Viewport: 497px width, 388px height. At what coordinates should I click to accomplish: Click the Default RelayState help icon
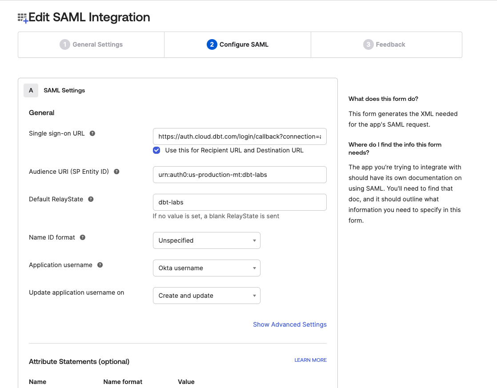pos(91,199)
